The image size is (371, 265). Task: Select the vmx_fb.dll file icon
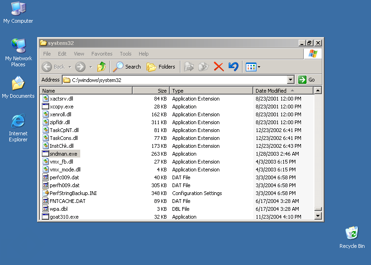[45, 162]
